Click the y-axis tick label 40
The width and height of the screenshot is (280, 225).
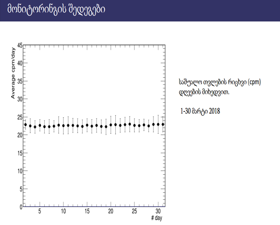20,63
